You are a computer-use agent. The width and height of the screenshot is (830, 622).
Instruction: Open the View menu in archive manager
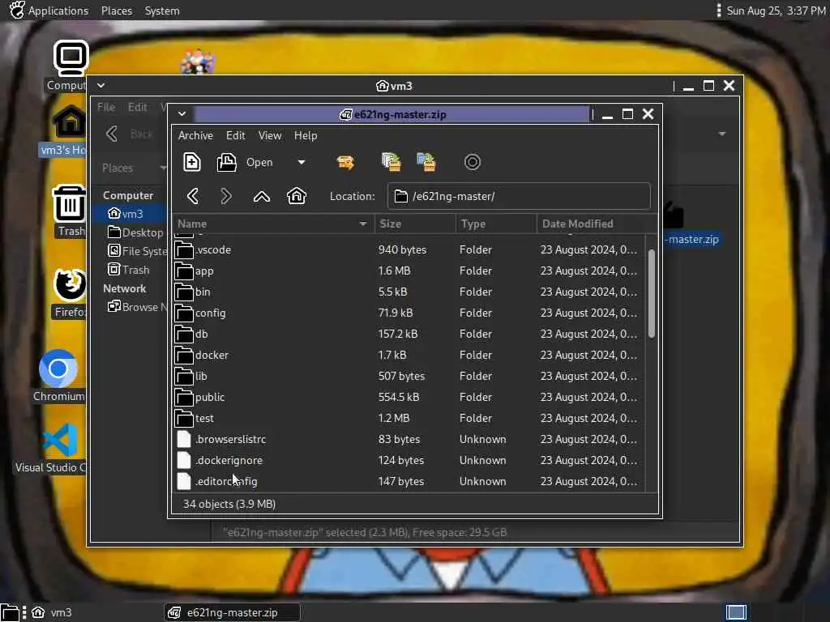(x=270, y=135)
